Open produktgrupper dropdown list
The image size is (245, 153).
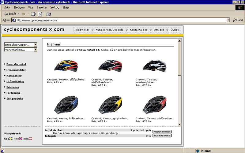click(21, 44)
